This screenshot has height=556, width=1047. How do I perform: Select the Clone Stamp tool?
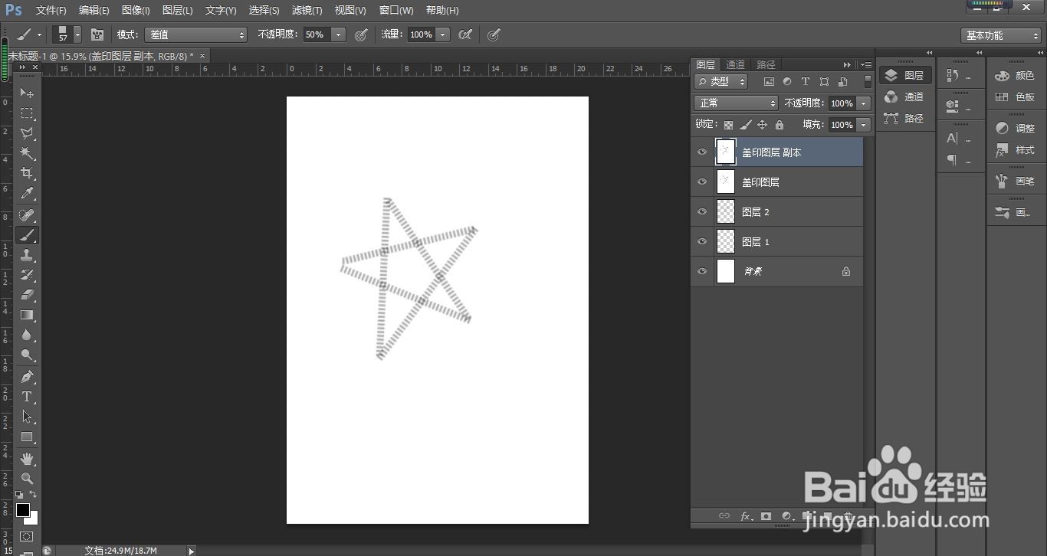click(27, 255)
